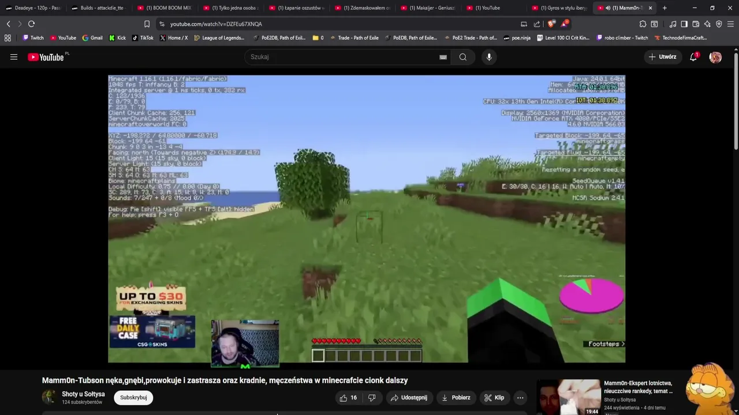Close the active Mamm0n tab
Screen dimensions: 739x415
(651, 8)
